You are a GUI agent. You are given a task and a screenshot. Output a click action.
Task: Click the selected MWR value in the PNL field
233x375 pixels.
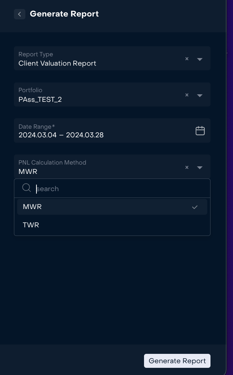tap(28, 171)
